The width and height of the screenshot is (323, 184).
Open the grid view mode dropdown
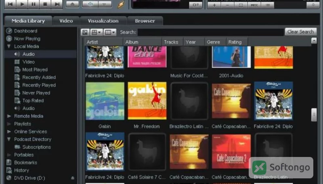pos(96,32)
